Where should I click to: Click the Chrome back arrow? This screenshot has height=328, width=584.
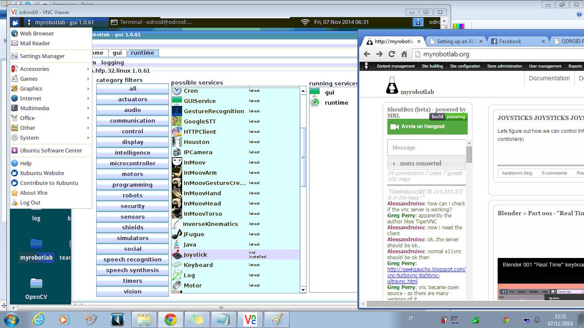367,54
